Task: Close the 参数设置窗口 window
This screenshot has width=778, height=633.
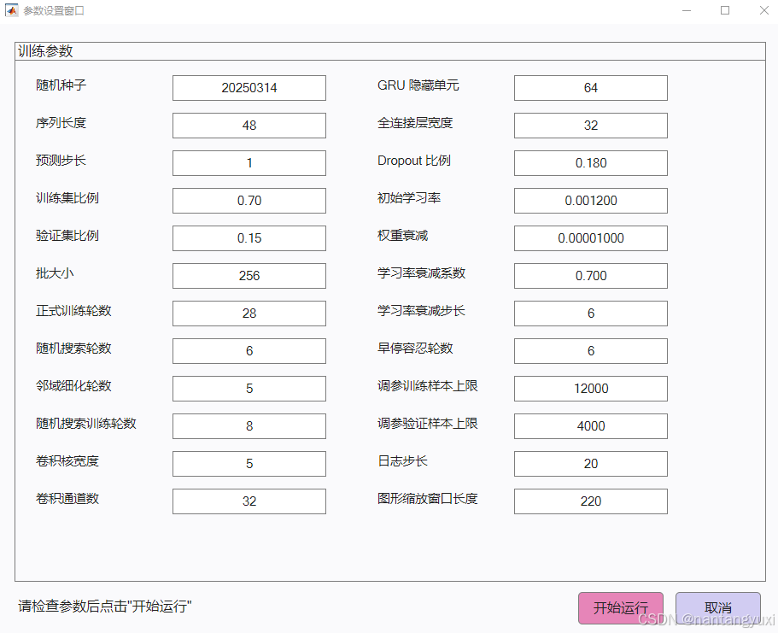Action: (x=764, y=10)
